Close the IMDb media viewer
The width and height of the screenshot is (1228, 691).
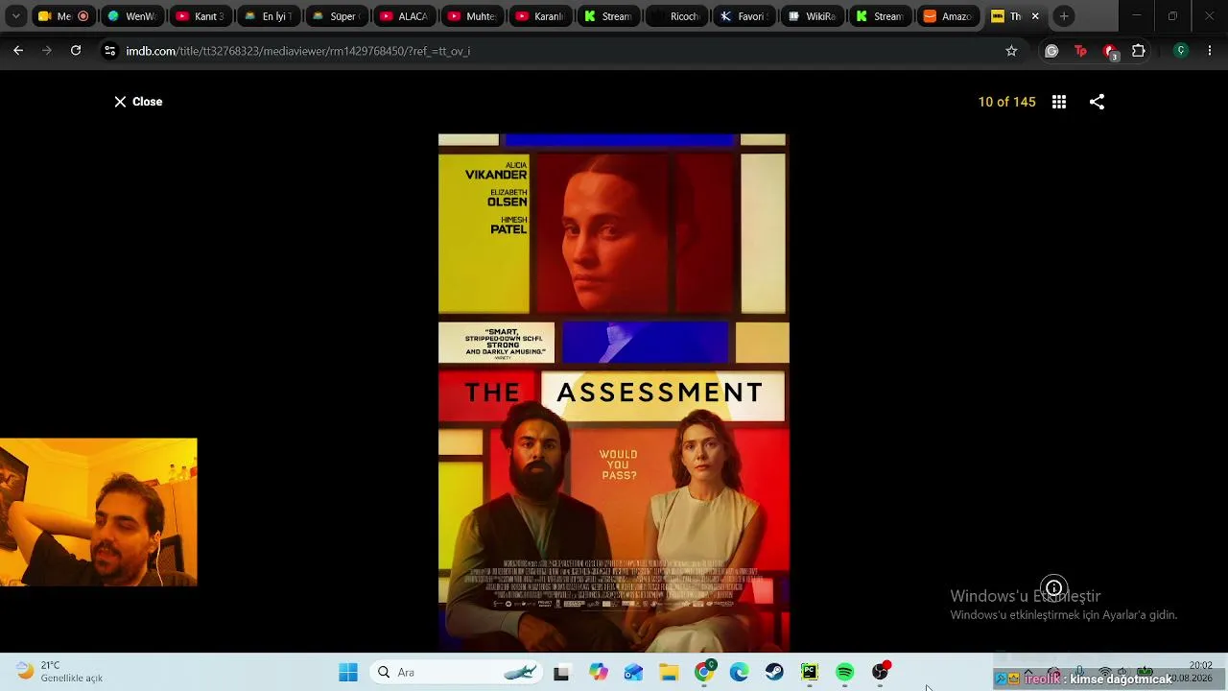point(138,102)
